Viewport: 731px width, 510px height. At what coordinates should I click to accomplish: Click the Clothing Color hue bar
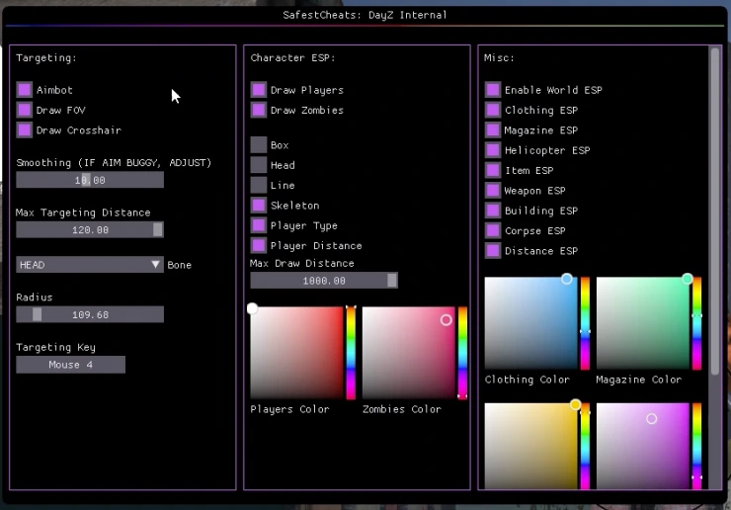(x=585, y=323)
